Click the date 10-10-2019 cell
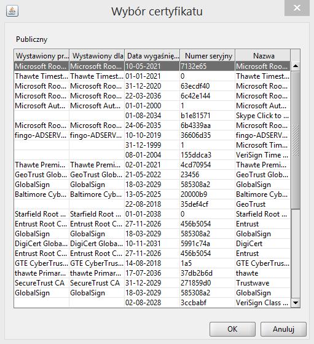The width and height of the screenshot is (314, 344). 152,135
